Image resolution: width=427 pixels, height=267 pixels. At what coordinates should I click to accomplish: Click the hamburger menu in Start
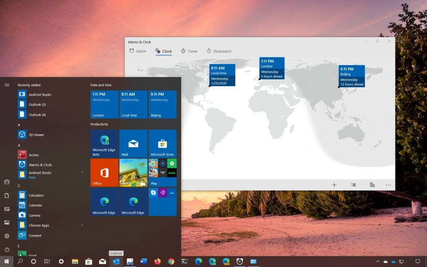click(x=7, y=85)
